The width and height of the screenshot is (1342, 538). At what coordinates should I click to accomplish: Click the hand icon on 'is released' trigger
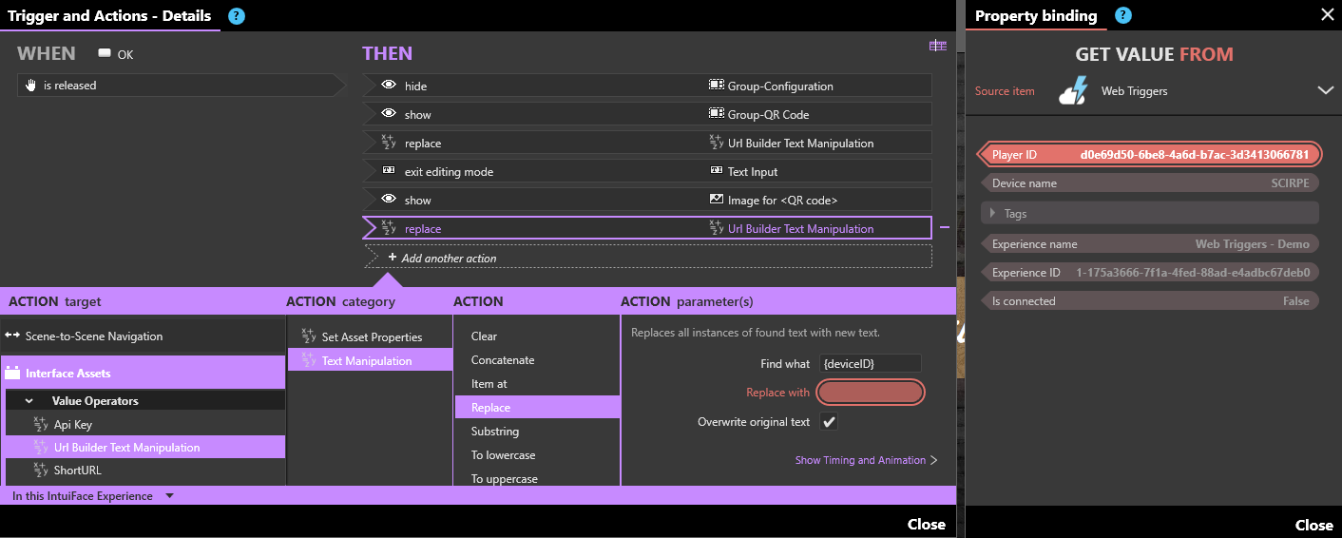(30, 86)
